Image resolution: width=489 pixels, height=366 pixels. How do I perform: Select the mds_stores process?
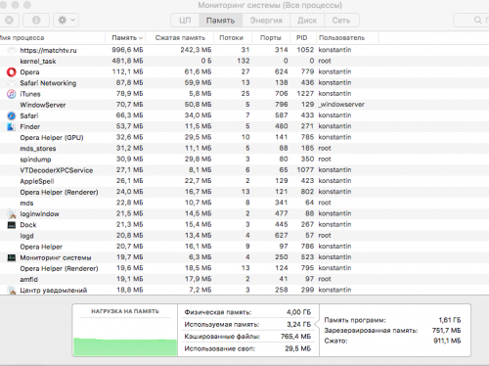(x=244, y=149)
